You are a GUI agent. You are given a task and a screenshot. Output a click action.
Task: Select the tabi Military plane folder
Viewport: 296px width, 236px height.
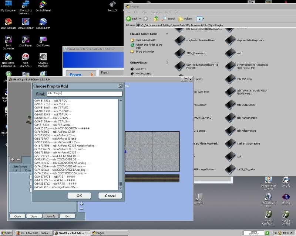click(241, 131)
